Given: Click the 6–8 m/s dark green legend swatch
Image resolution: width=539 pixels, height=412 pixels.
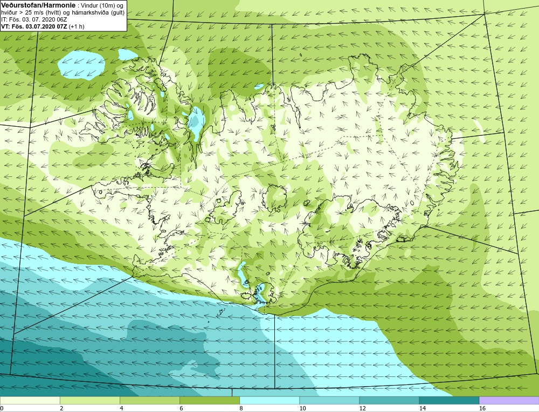Looking at the screenshot, I should [209, 401].
